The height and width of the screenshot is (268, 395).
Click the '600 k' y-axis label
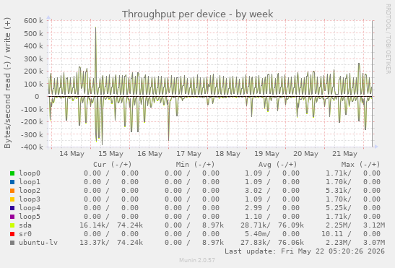[x=33, y=21]
